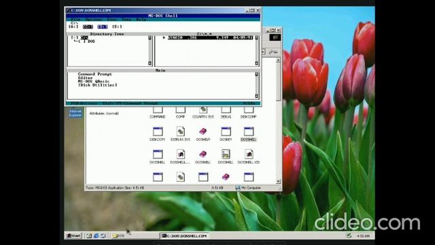Click the Go button in the Explorer window
The width and height of the screenshot is (435, 245).
[273, 52]
